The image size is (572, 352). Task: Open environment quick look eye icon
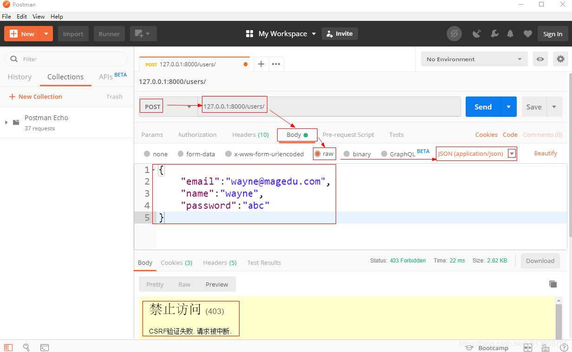540,59
